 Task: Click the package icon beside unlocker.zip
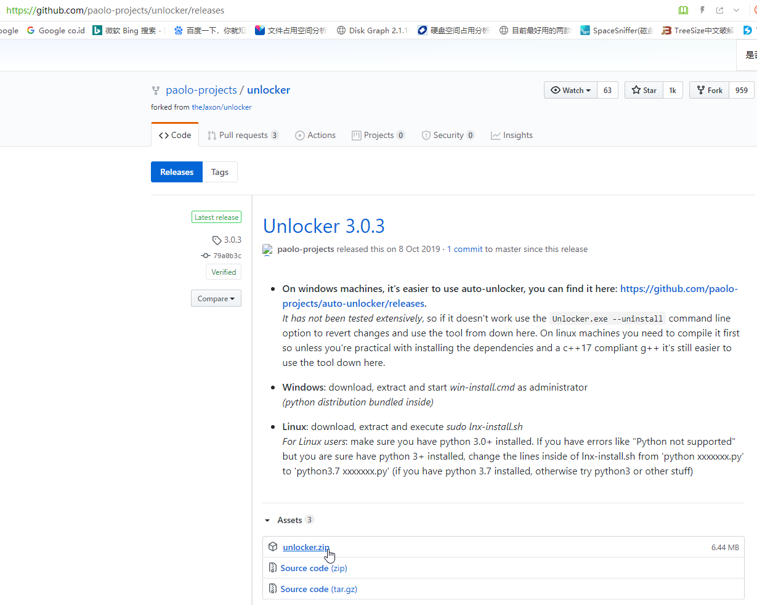click(x=273, y=547)
